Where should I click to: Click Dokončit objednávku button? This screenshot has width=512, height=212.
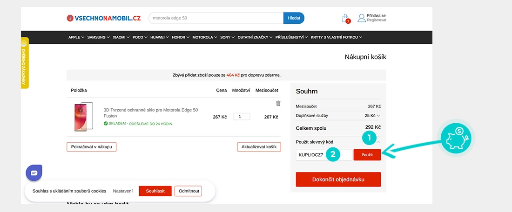(338, 179)
